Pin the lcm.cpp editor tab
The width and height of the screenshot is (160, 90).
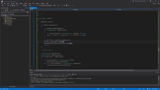coord(35,8)
